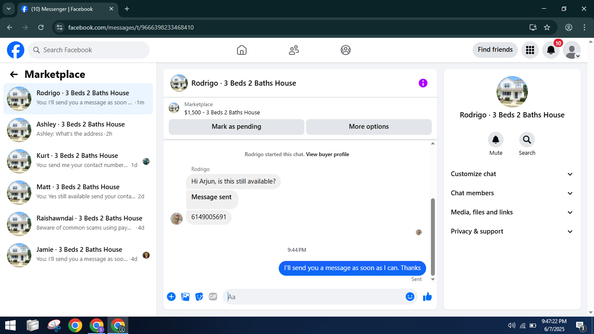The width and height of the screenshot is (594, 334).
Task: Expand Media, files and links section
Action: 512,212
